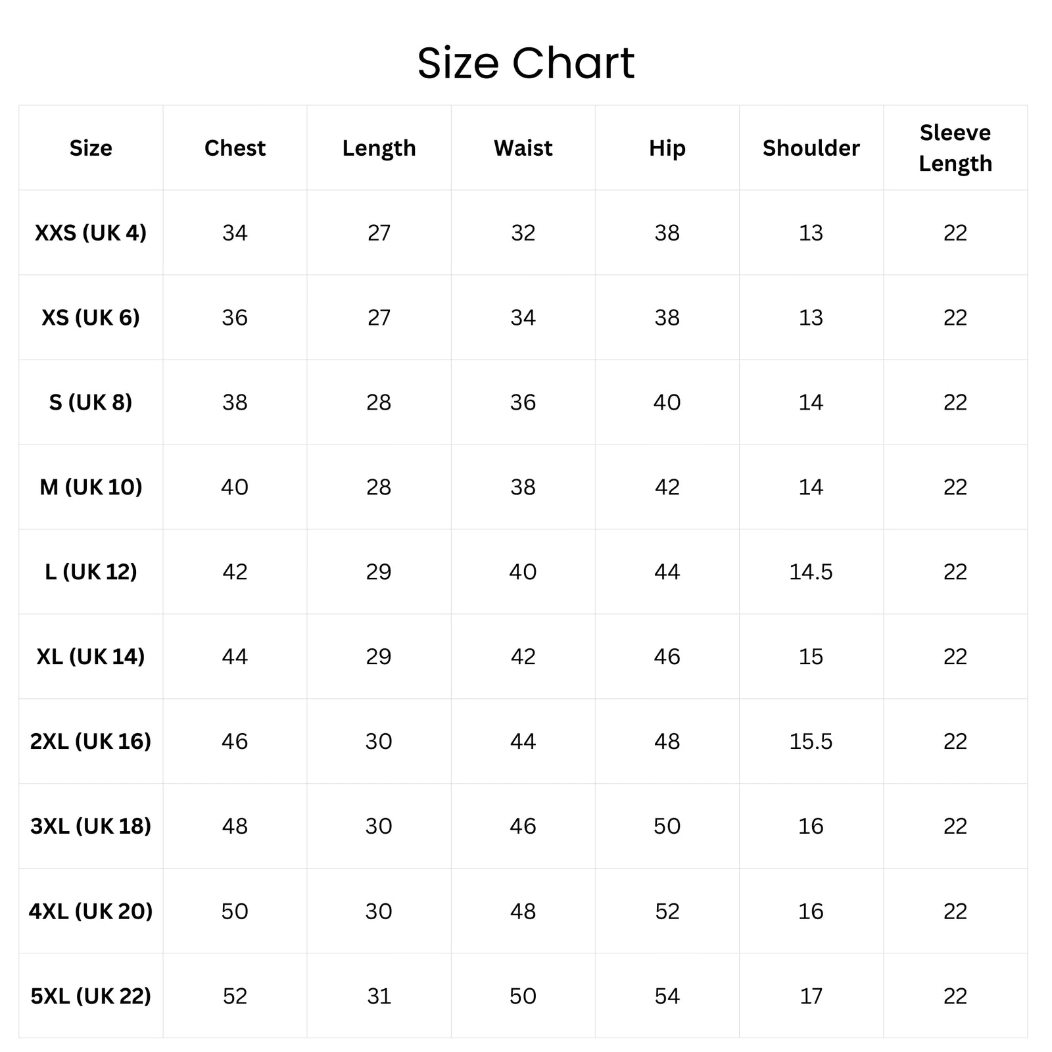Click shoulder value 15.5 for 2XL
The image size is (1052, 1052).
[x=811, y=742]
